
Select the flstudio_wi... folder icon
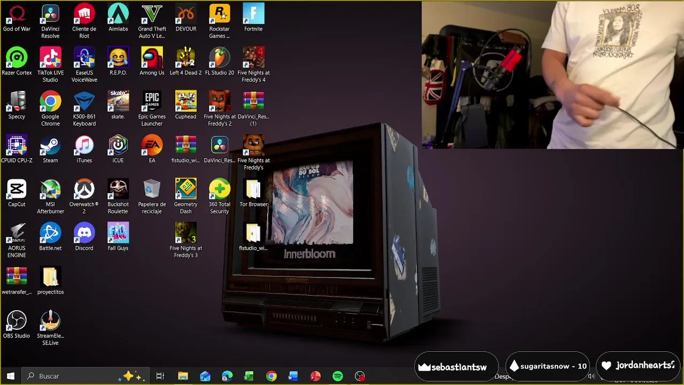point(253,237)
